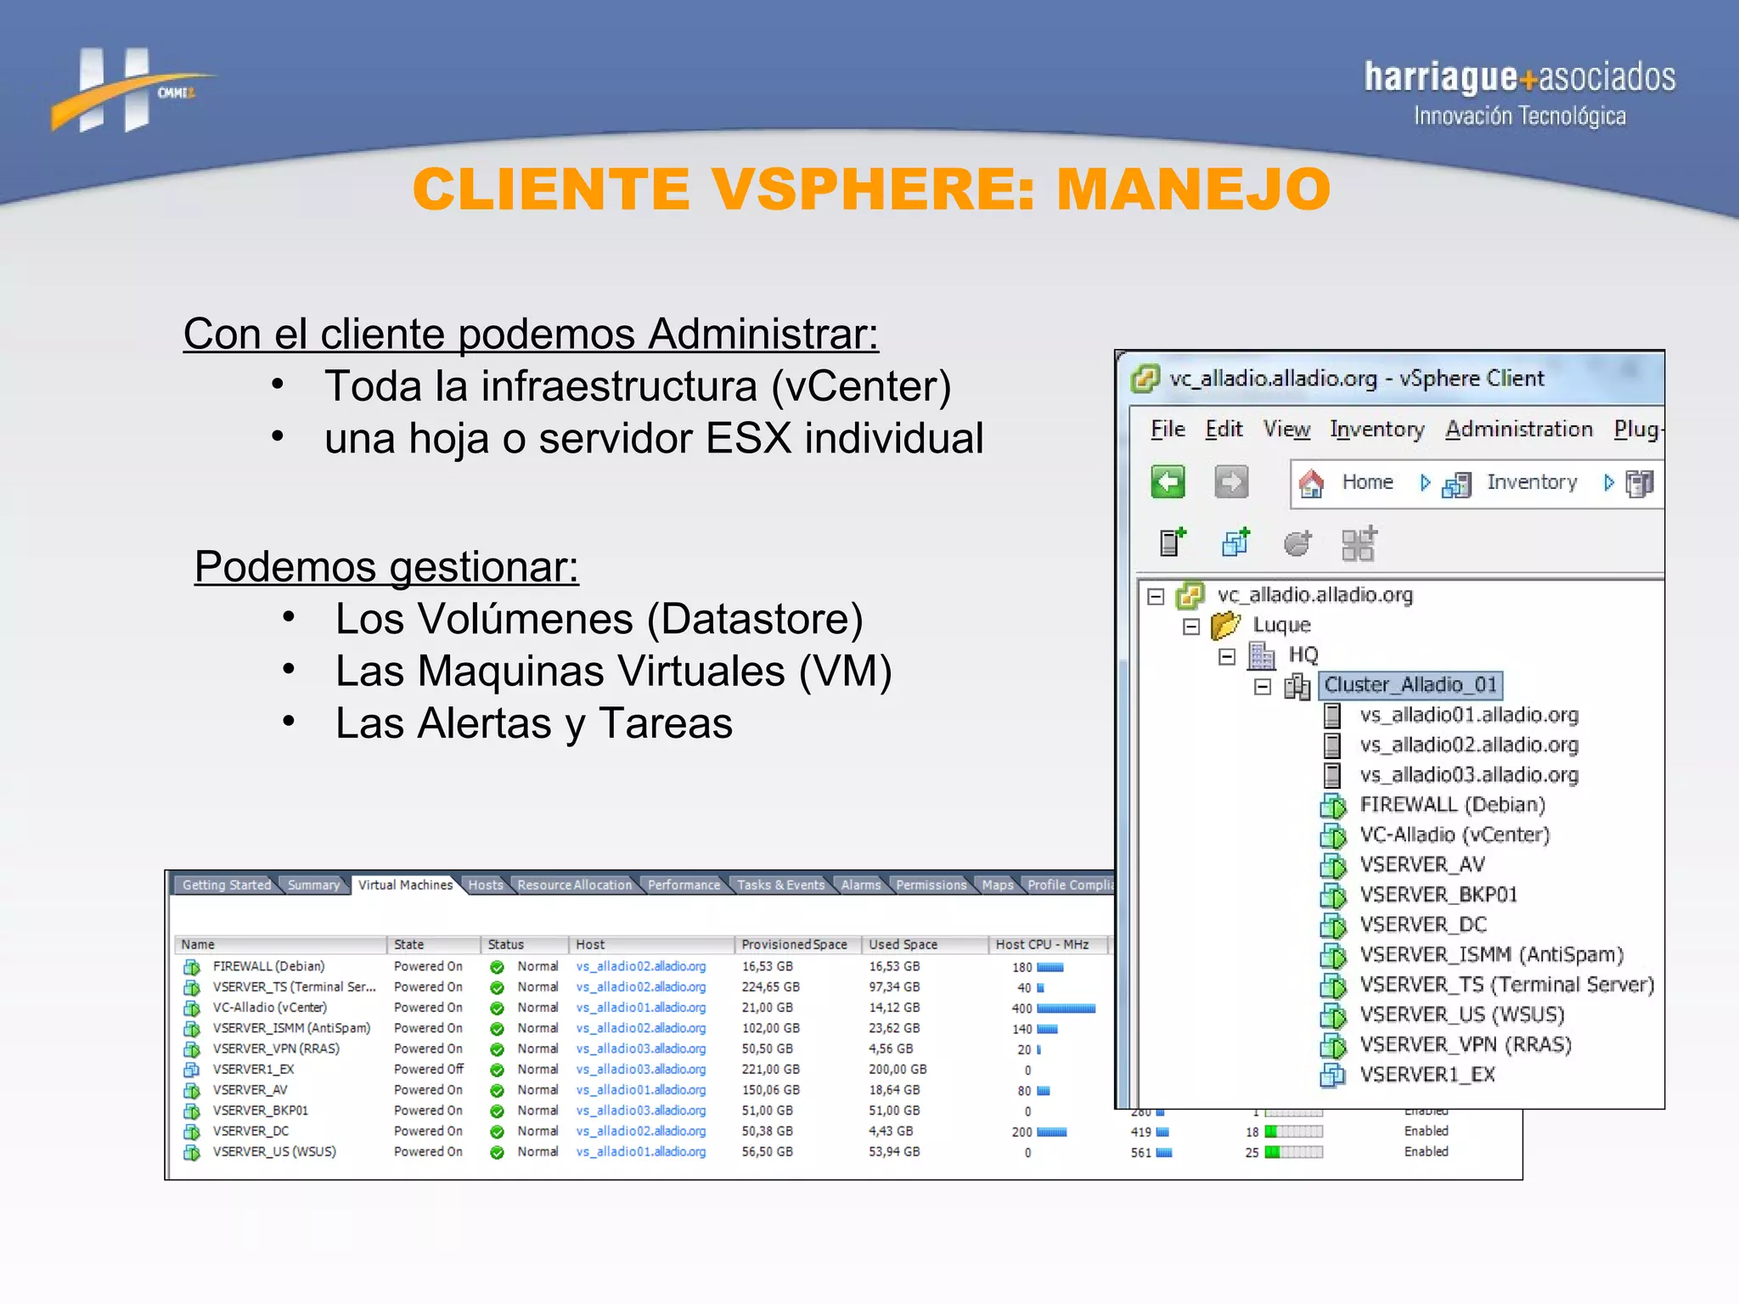
Task: Click the Inventory icon in the navigation bar
Action: [1457, 485]
